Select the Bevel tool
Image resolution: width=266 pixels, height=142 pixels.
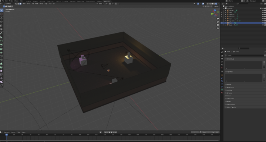(1, 53)
